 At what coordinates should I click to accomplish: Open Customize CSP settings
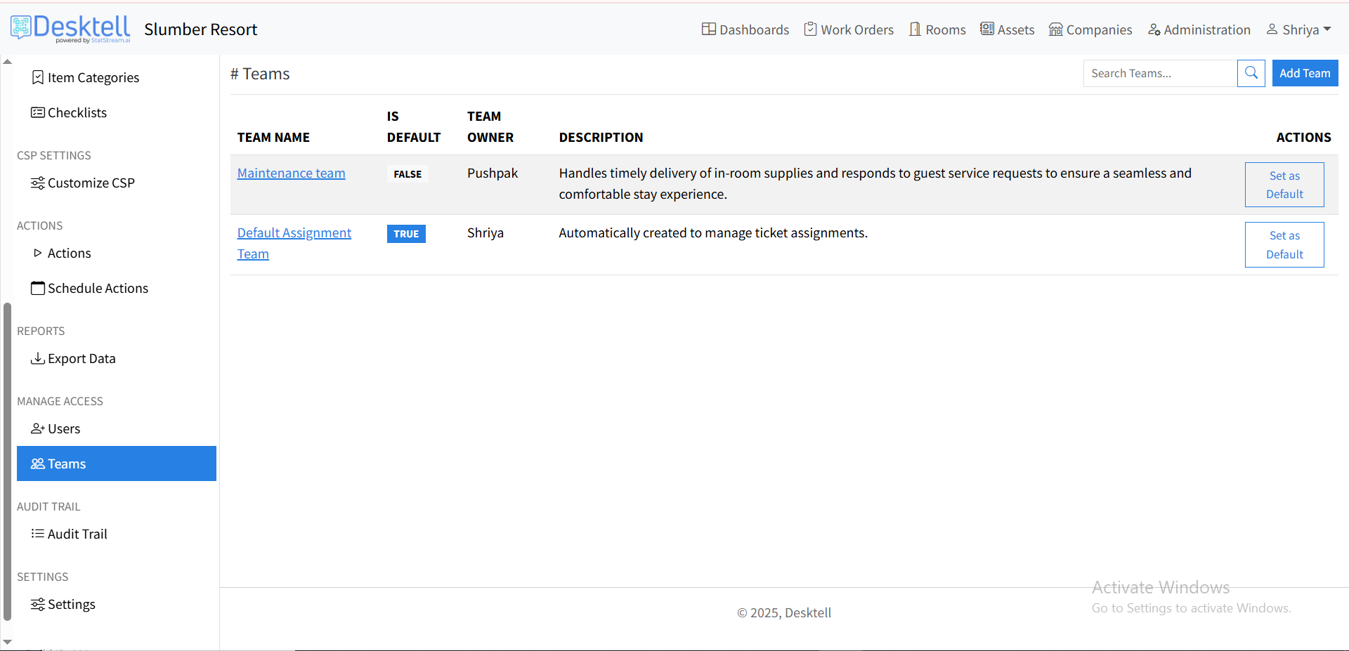coord(91,183)
